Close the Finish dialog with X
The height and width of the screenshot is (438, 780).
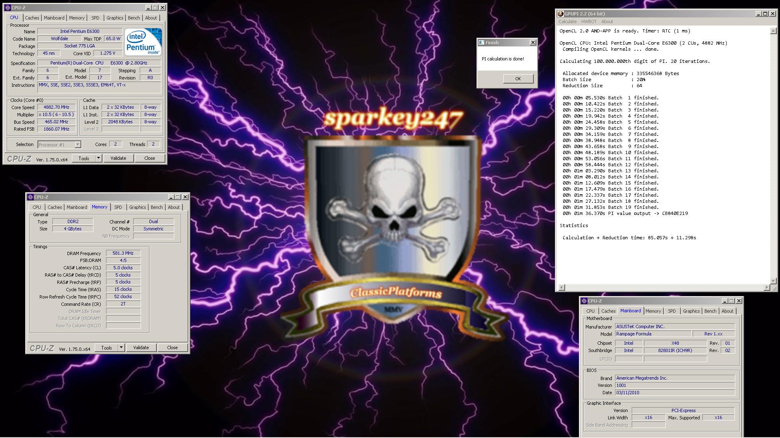533,43
